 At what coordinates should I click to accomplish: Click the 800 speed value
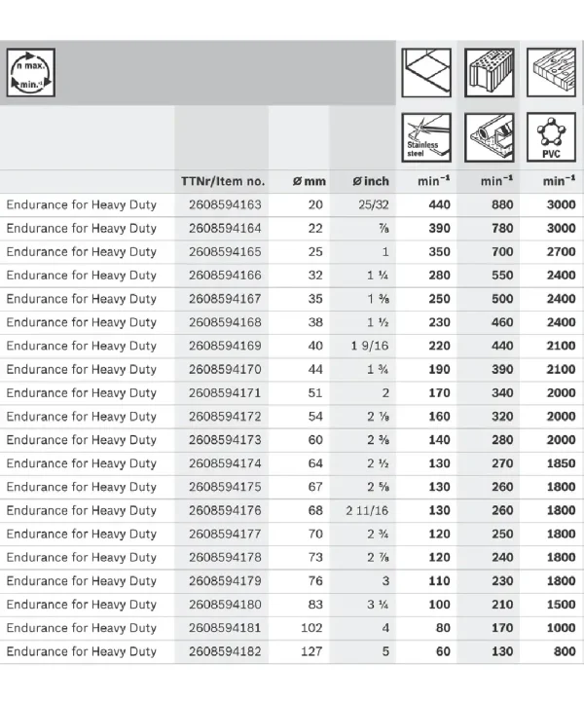click(x=565, y=651)
